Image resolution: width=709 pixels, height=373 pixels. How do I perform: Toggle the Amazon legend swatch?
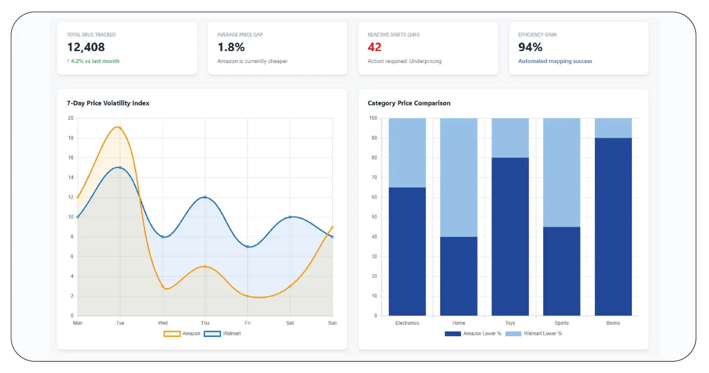point(172,334)
